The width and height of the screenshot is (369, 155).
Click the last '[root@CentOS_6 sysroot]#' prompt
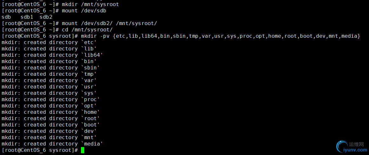click(x=40, y=150)
